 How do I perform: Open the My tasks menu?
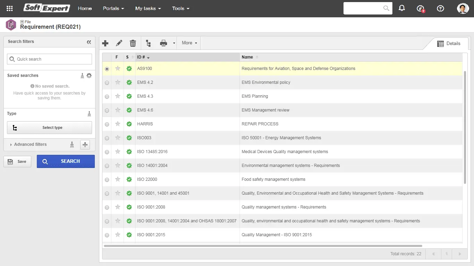[x=148, y=8]
